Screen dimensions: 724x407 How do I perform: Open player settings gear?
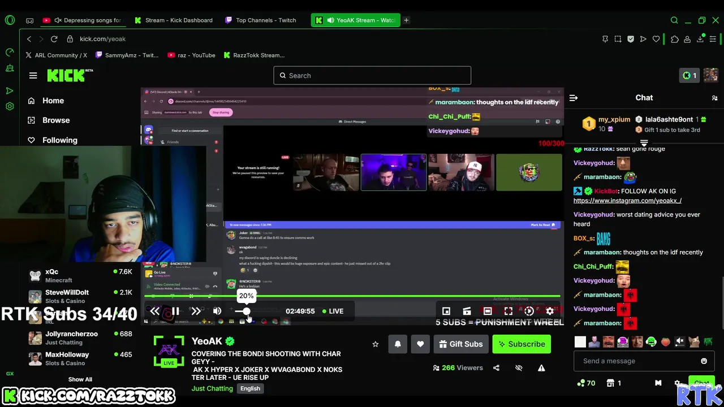click(550, 311)
